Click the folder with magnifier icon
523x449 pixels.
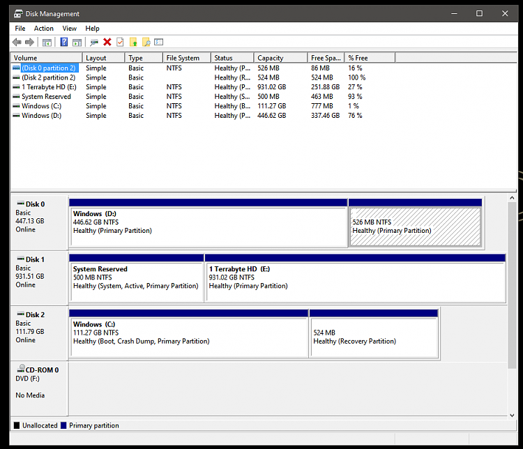(x=146, y=42)
